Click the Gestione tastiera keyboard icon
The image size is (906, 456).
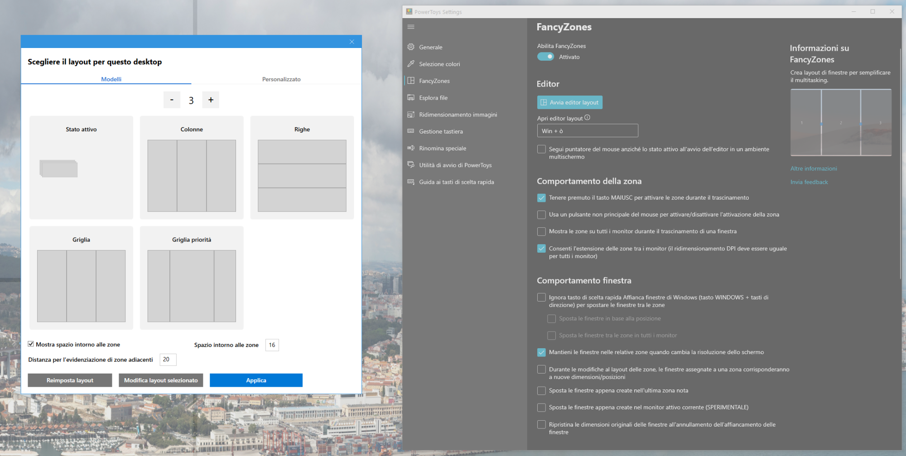click(411, 131)
